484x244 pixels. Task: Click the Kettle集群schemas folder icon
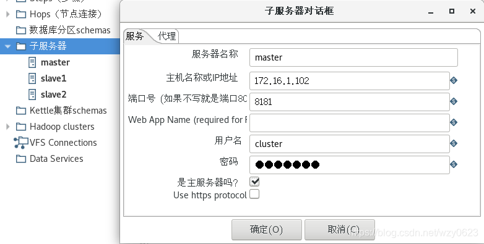point(21,111)
